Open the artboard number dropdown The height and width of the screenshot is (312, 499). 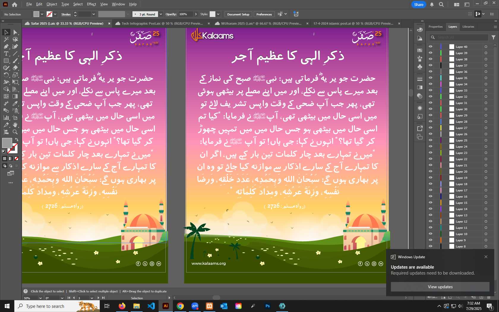coord(92,298)
